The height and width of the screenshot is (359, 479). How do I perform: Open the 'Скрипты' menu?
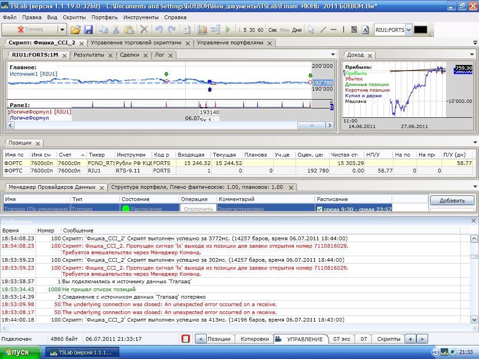(x=74, y=17)
